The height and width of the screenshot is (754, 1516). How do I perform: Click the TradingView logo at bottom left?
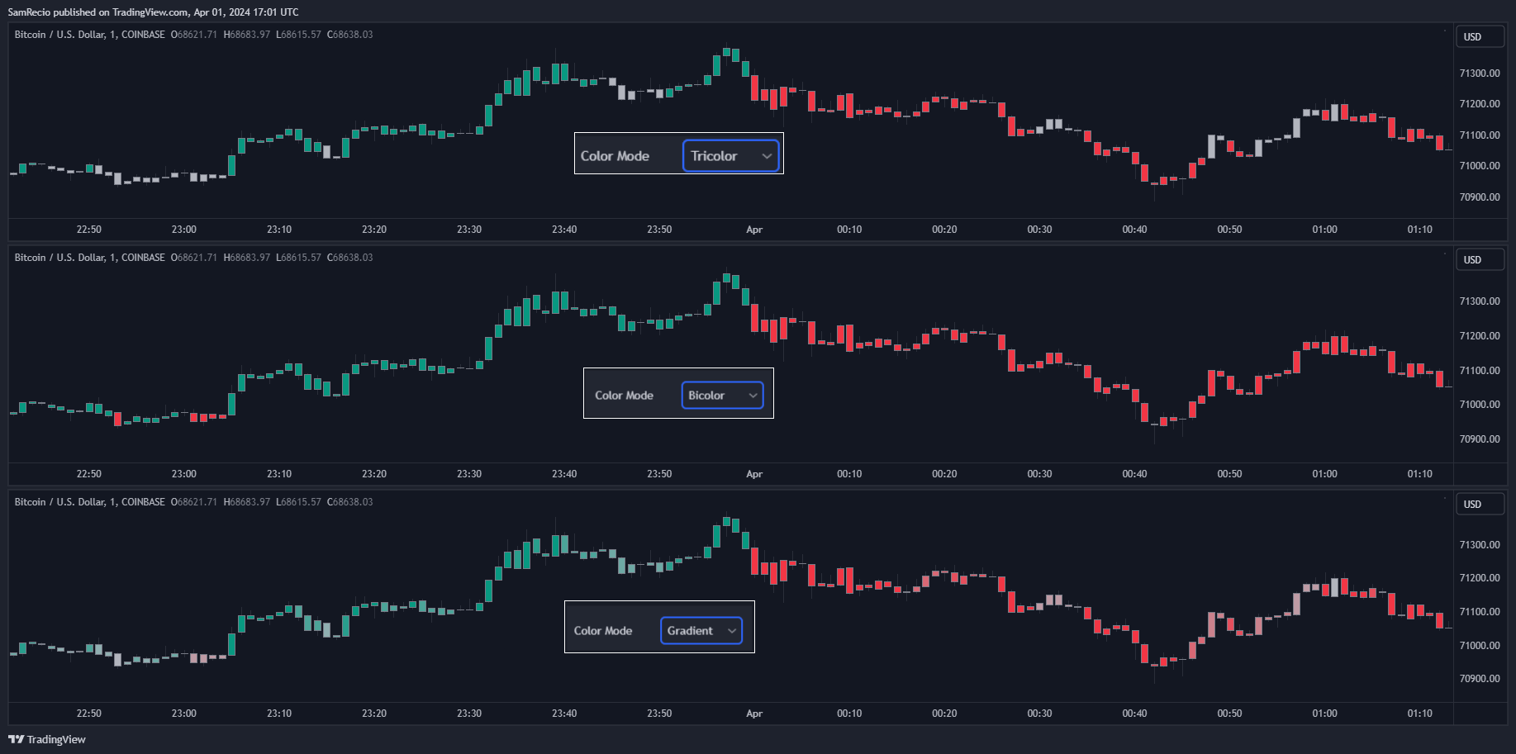click(x=47, y=739)
